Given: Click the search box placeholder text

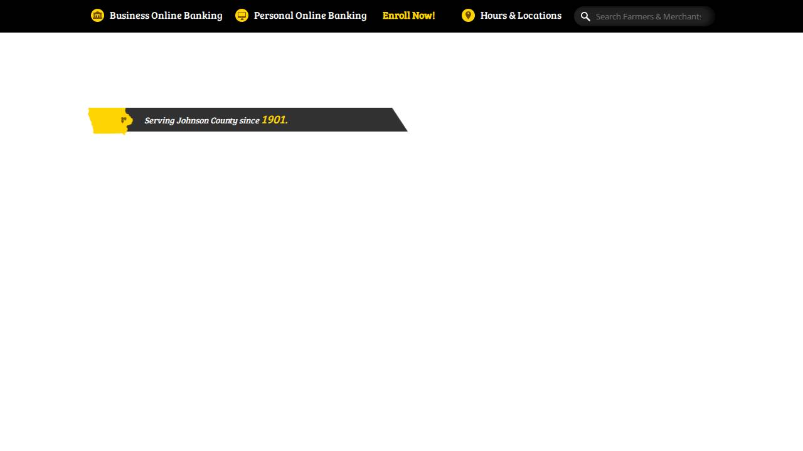Looking at the screenshot, I should 649,16.
